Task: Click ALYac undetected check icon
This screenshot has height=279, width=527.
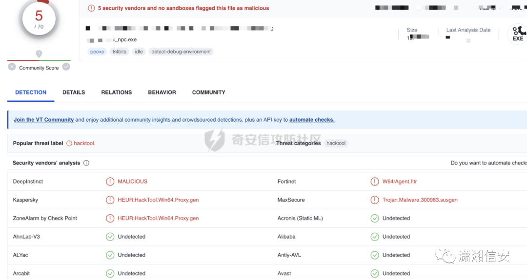Action: 110,255
